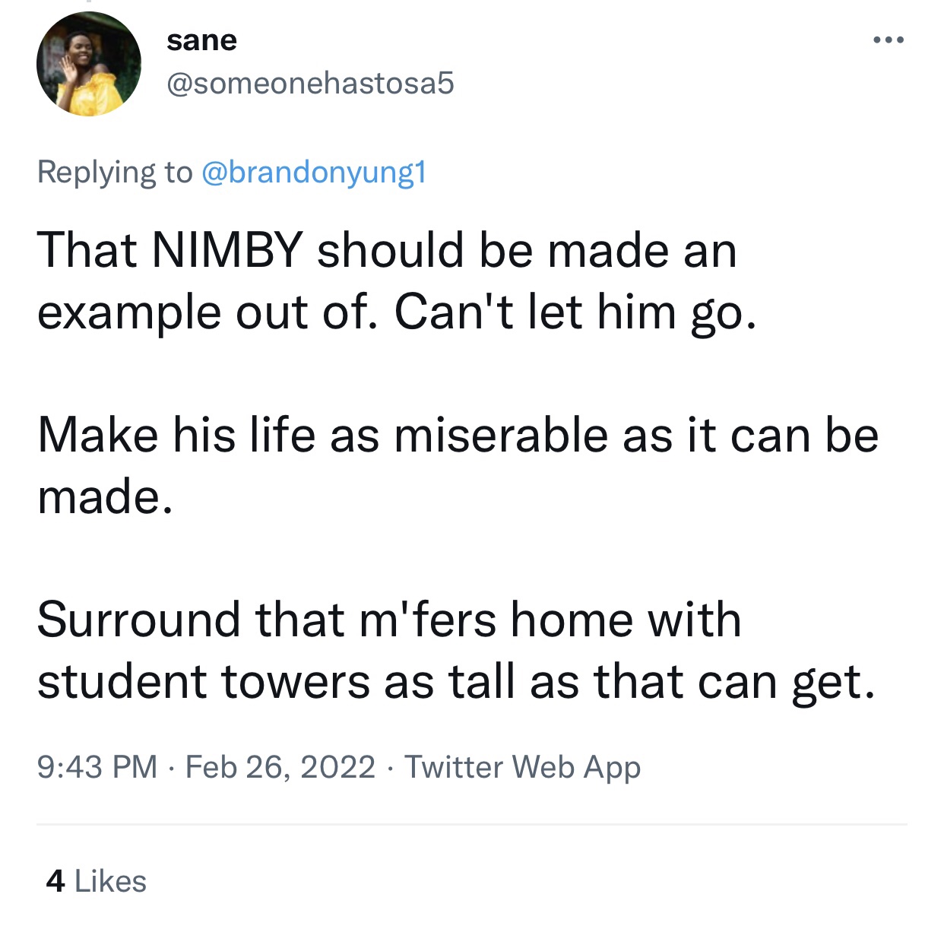944x929 pixels.
Task: Click the profile avatar of user sane
Action: pyautogui.click(x=89, y=64)
